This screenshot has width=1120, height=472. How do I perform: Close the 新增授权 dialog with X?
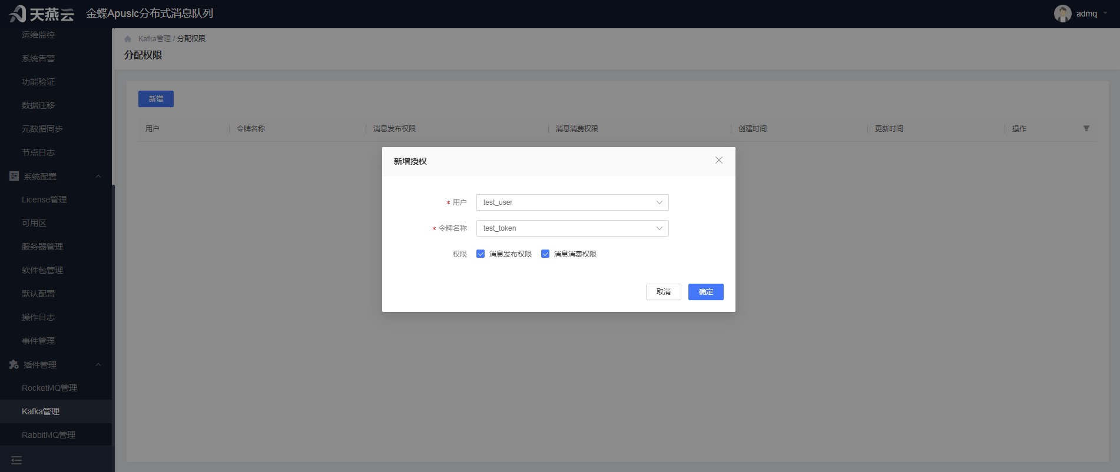(x=719, y=160)
